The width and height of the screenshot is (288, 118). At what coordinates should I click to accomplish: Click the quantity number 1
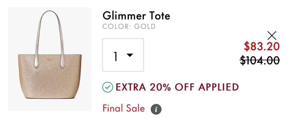point(115,56)
